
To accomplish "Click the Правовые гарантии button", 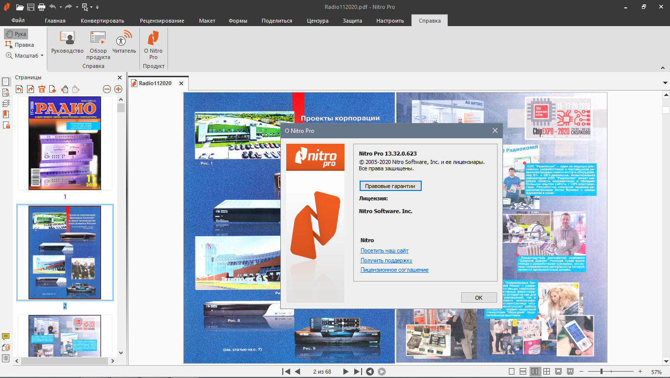I will coord(390,186).
